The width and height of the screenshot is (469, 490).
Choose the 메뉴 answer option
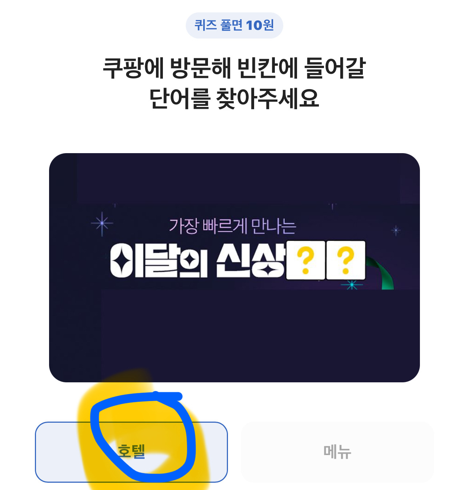(x=337, y=452)
